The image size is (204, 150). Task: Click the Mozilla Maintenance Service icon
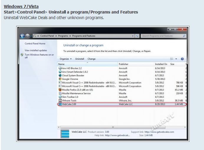[60, 93]
